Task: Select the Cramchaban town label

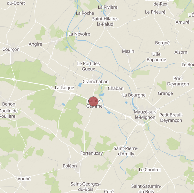Action: point(96,82)
